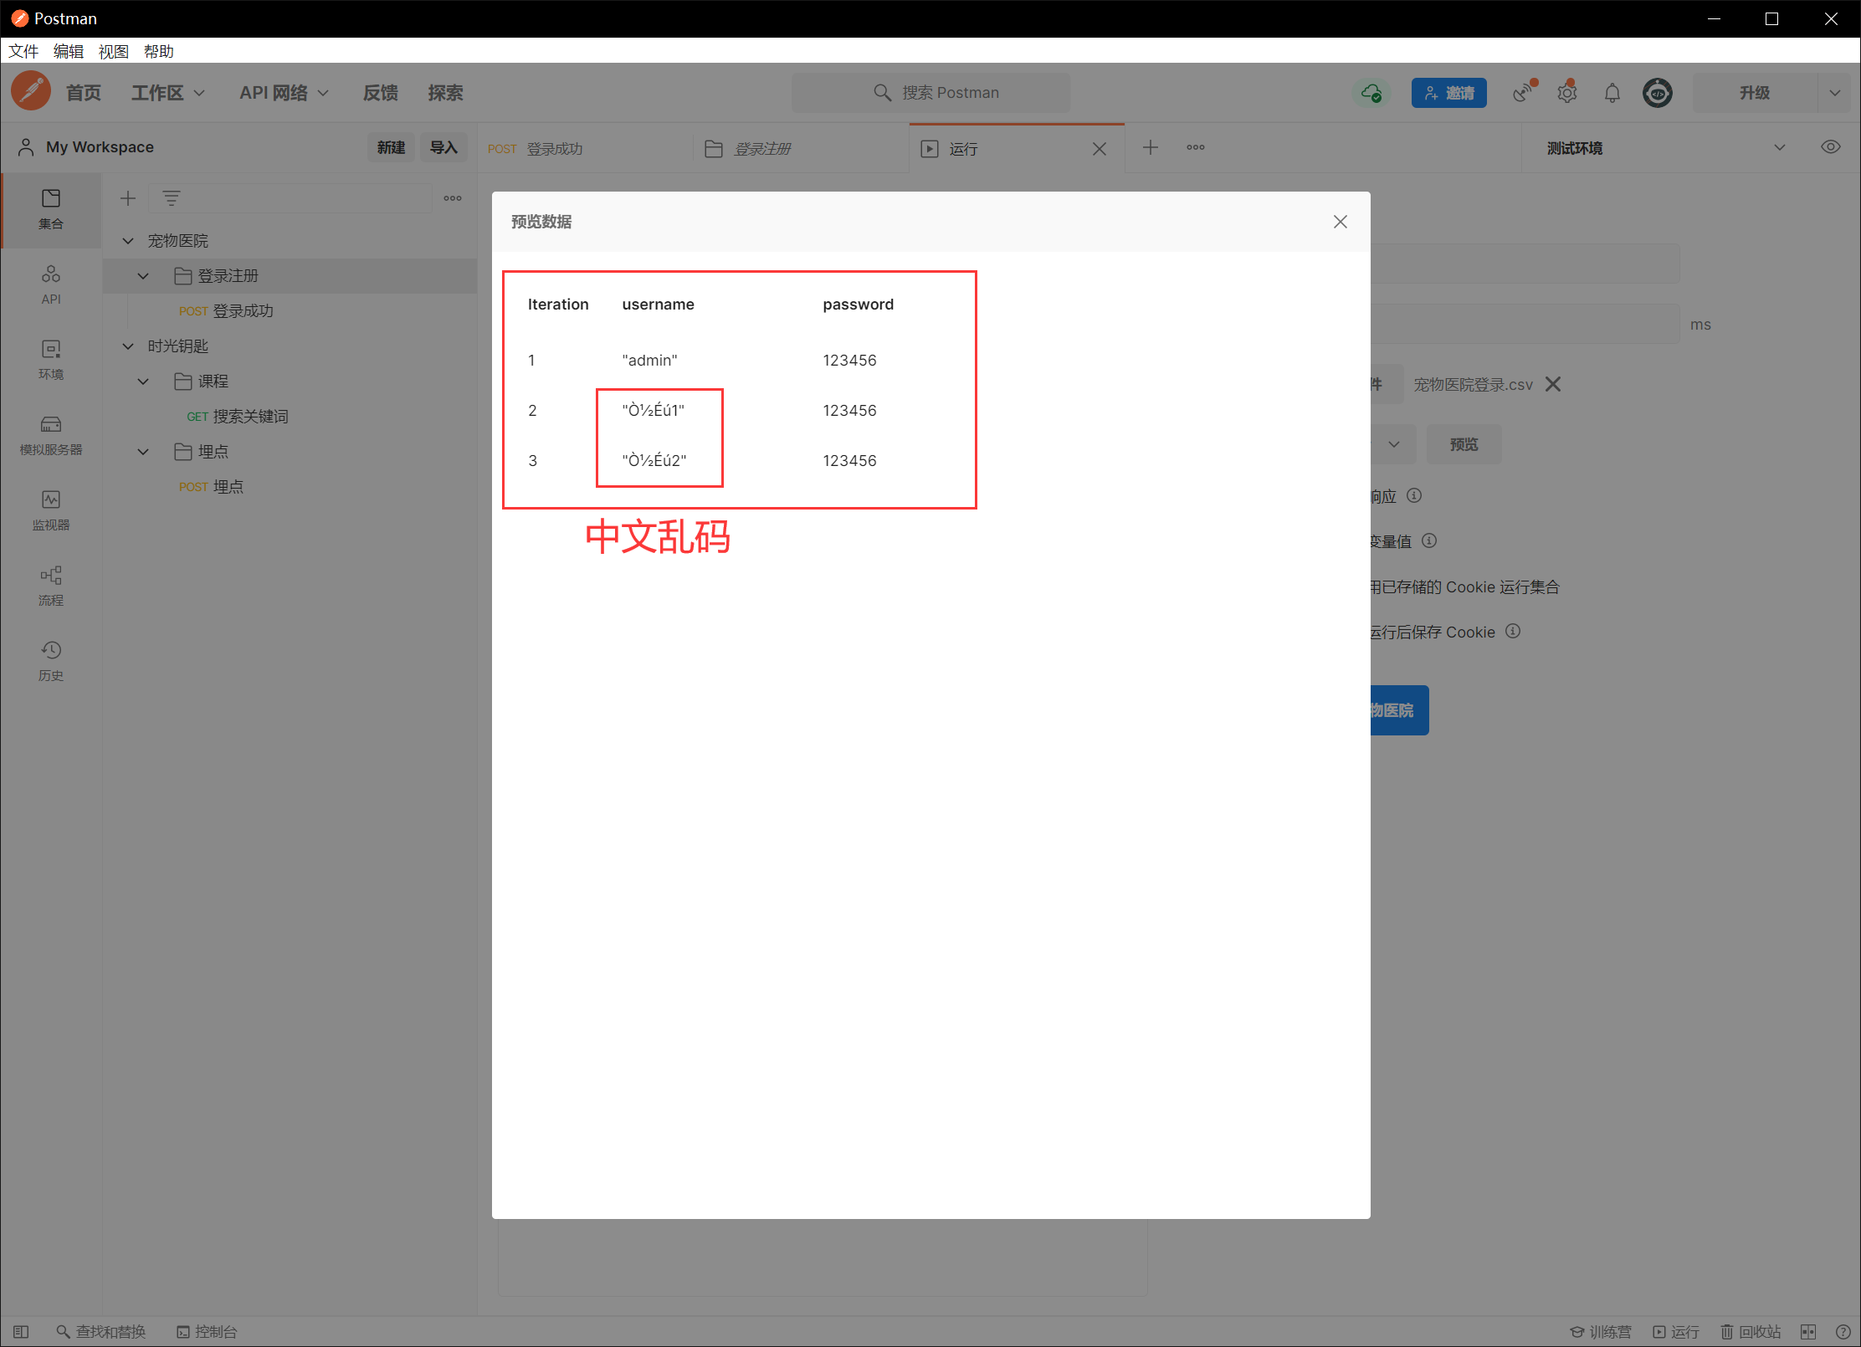Collapse the 时光钥匙 collection
The width and height of the screenshot is (1861, 1347).
[128, 346]
